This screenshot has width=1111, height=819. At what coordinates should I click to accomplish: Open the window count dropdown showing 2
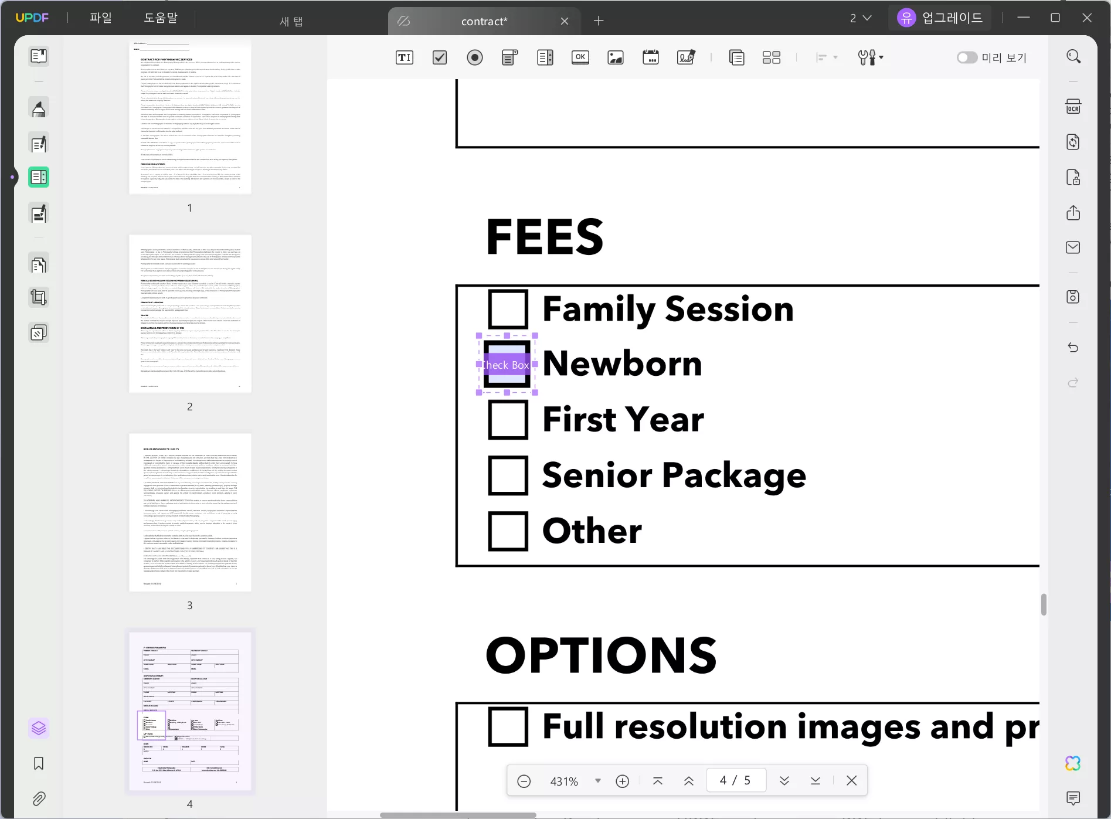coord(861,18)
